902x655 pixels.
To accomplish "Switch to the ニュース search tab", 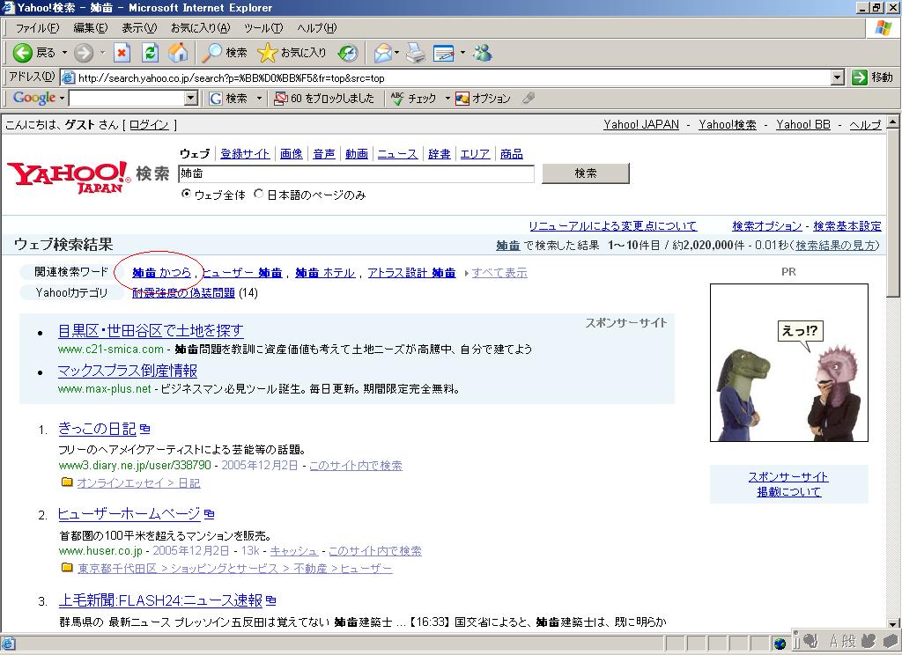I will point(397,153).
